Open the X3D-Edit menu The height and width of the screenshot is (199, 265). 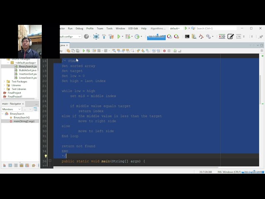point(133,28)
